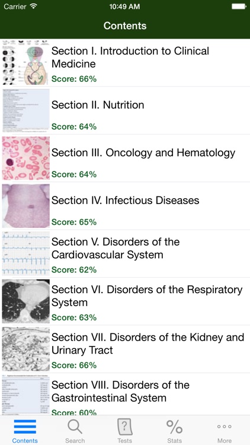Open the Search magnifier icon
The image size is (250, 445).
click(75, 427)
